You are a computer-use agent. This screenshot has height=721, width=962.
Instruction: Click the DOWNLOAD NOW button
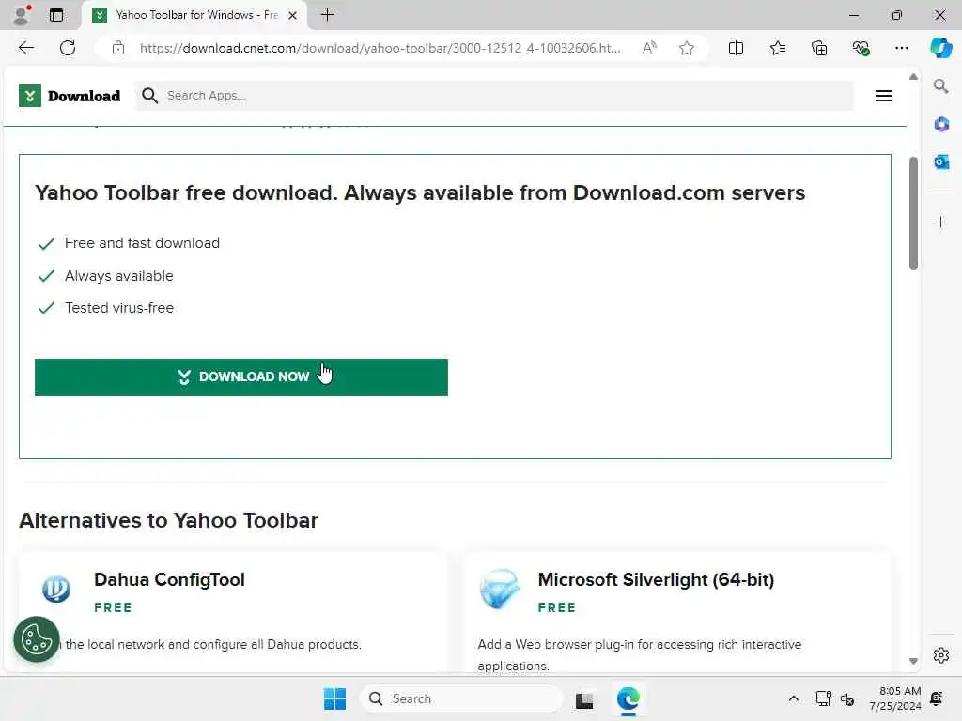[x=241, y=377]
